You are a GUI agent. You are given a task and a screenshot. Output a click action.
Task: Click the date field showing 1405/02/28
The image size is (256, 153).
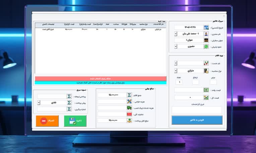[x=189, y=27]
